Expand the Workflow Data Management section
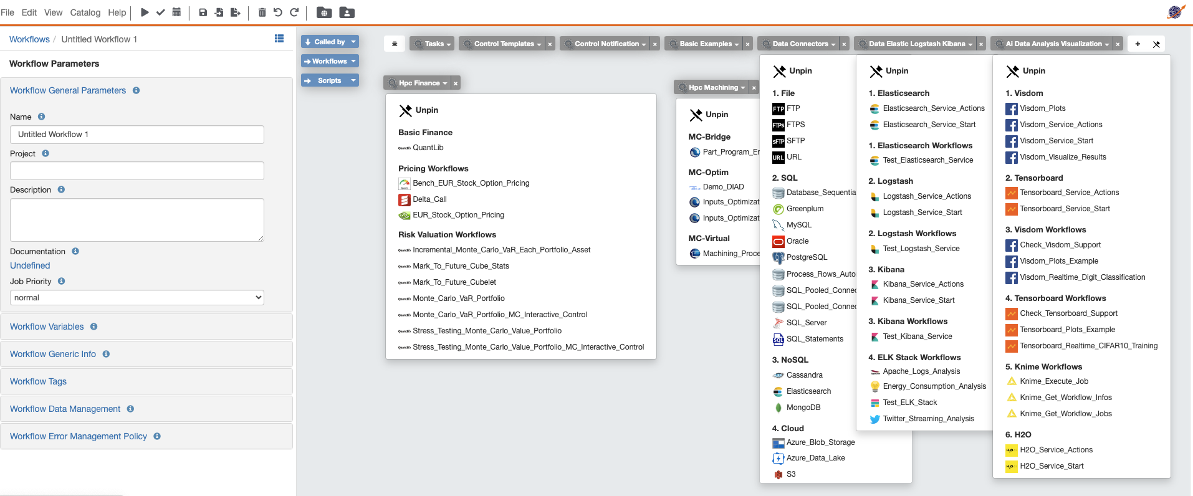 pos(65,409)
